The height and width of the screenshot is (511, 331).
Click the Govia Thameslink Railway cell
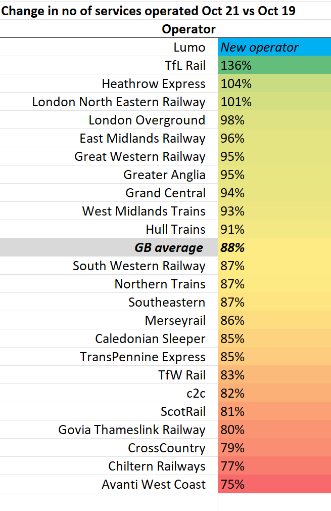click(109, 430)
